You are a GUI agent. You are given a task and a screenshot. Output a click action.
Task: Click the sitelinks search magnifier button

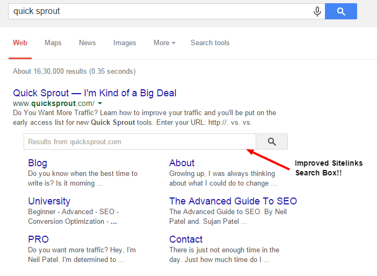272,141
